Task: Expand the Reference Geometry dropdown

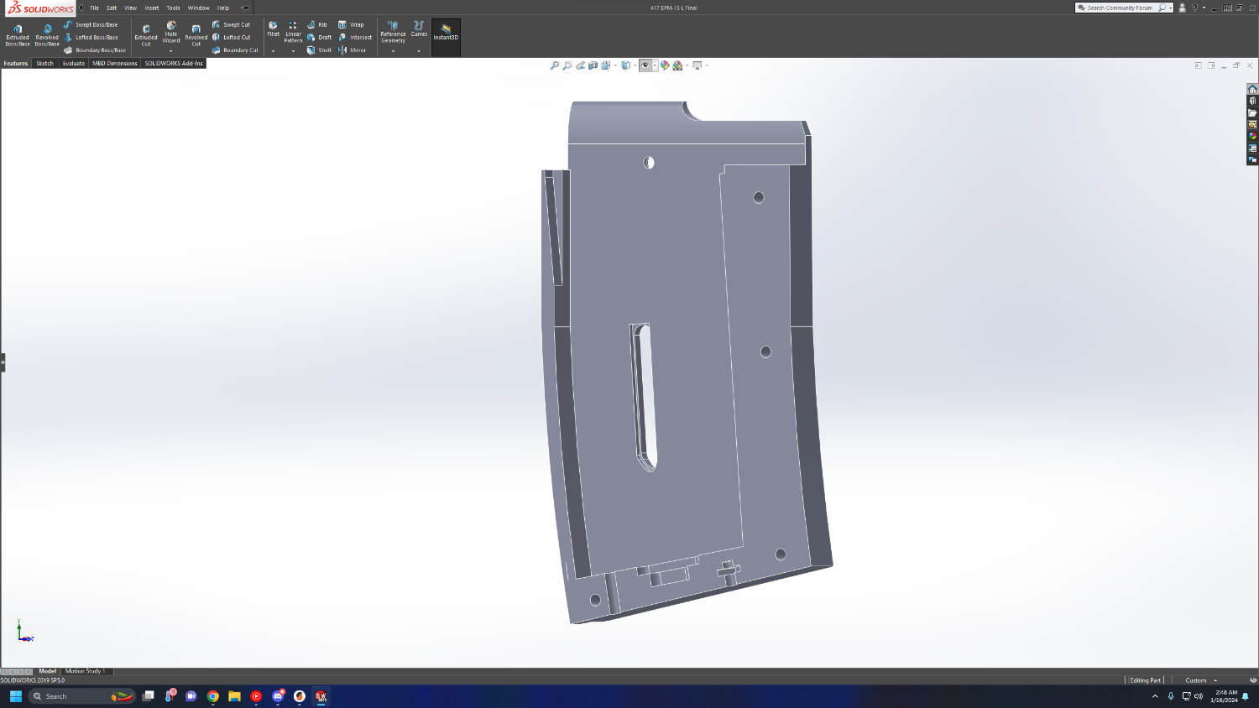Action: pyautogui.click(x=393, y=51)
